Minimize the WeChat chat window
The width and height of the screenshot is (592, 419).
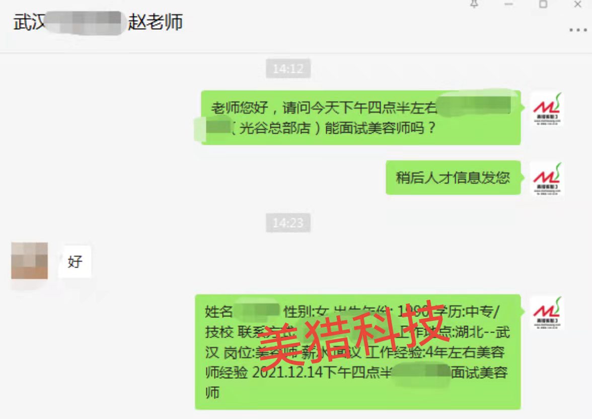click(x=508, y=4)
